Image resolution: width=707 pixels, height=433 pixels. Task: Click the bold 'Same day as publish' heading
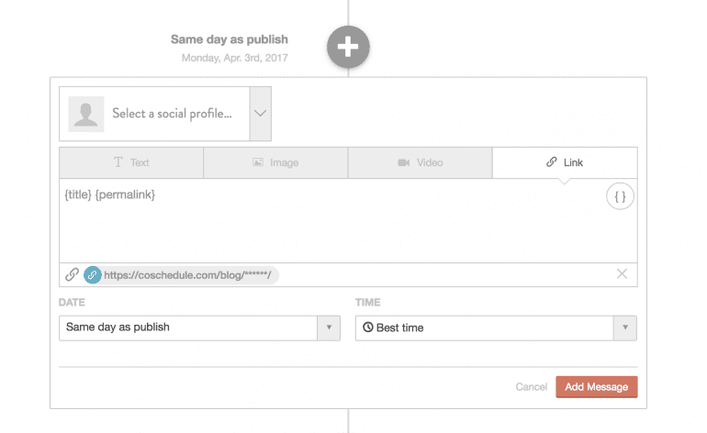tap(229, 39)
